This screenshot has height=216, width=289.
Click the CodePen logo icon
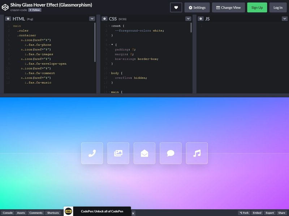click(5, 7)
